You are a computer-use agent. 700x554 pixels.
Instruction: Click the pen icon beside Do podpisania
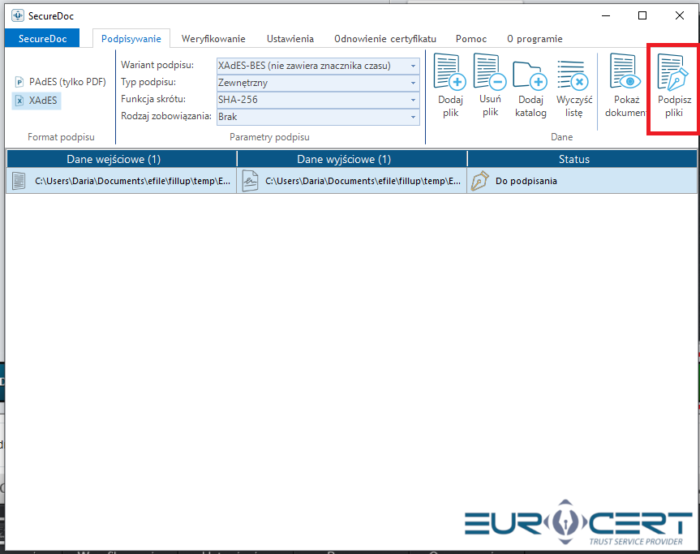coord(480,181)
